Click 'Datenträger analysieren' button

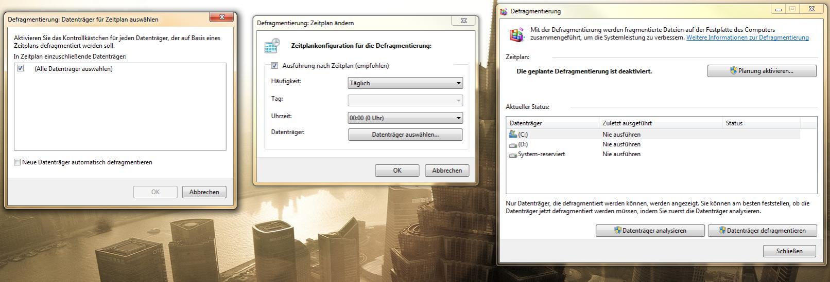650,231
